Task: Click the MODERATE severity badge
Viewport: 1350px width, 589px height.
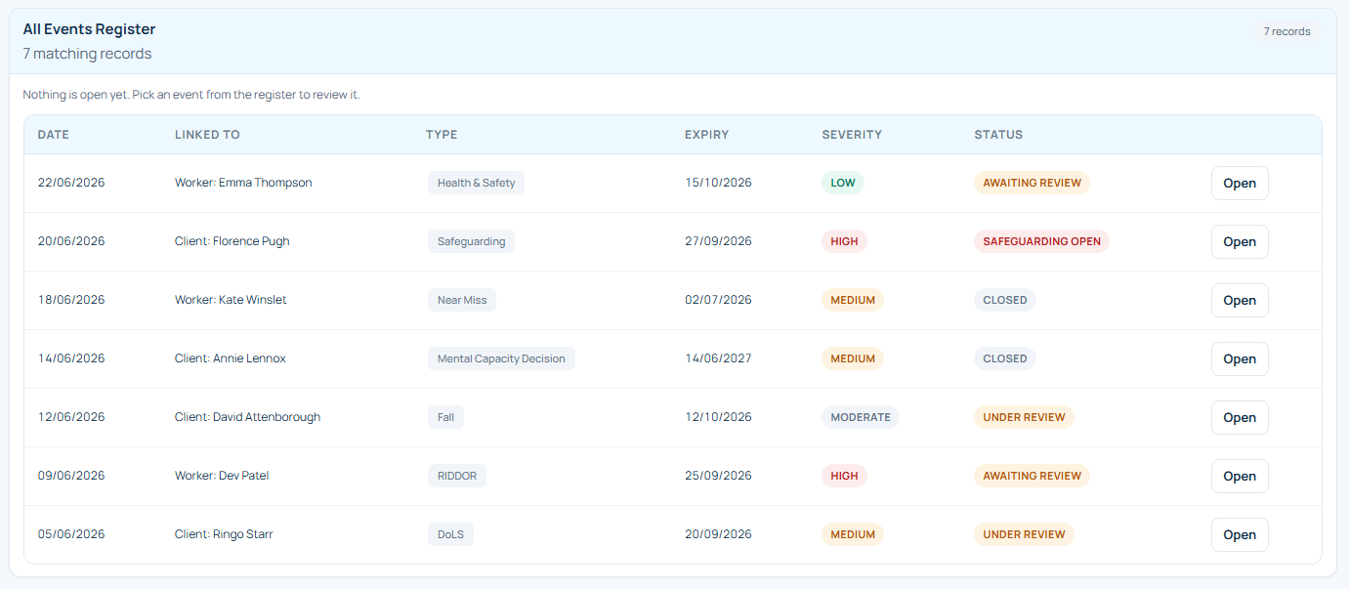Action: [861, 417]
